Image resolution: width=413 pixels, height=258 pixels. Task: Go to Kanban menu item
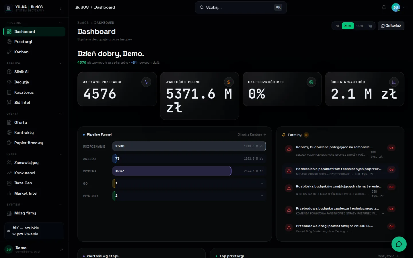click(34, 52)
